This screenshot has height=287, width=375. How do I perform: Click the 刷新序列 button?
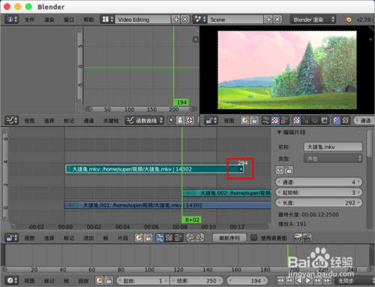(x=229, y=238)
